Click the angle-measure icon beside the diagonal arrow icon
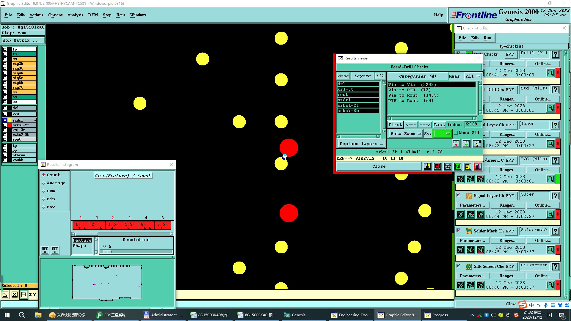Viewport: 571px width, 321px height. click(x=14, y=295)
